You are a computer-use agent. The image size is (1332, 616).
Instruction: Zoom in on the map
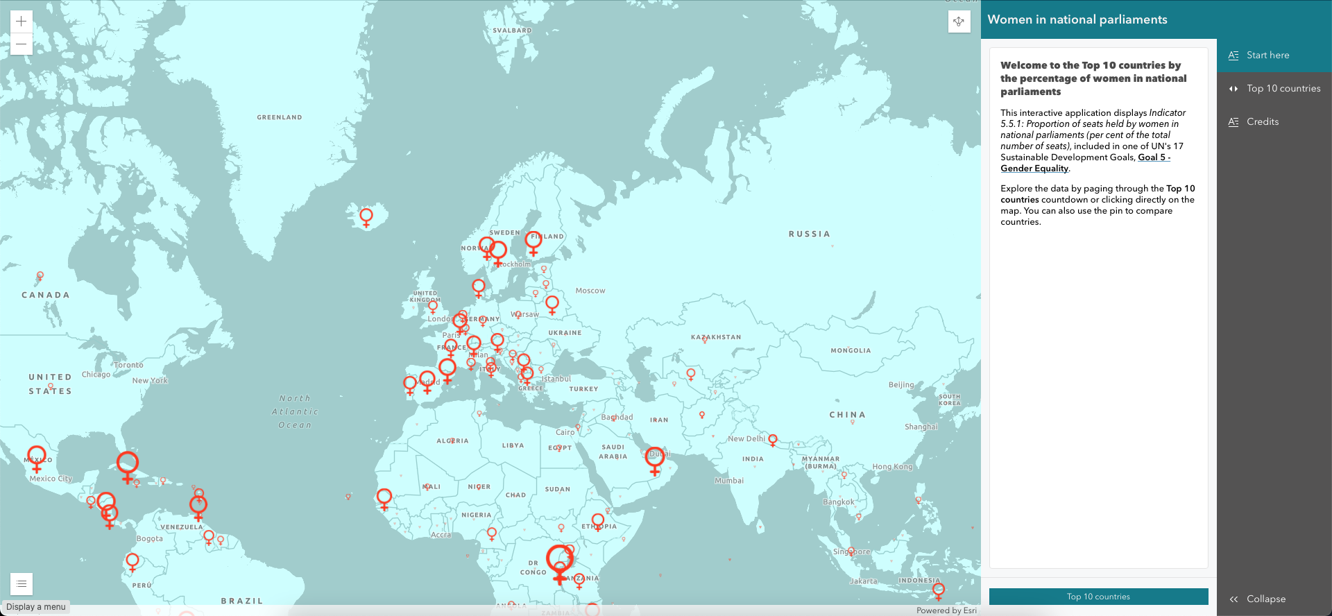point(22,22)
